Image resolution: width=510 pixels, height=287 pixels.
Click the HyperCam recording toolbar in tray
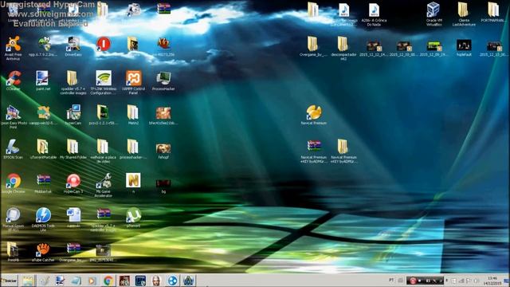pos(425,281)
